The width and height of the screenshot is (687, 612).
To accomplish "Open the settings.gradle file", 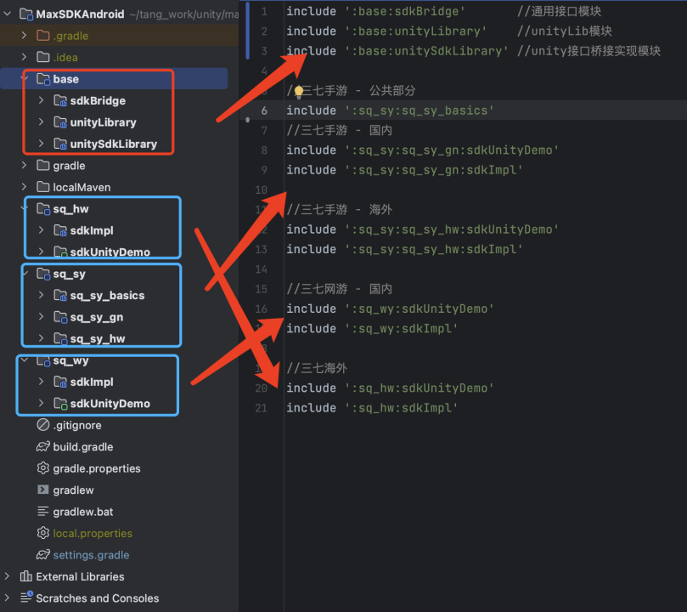I will [91, 555].
